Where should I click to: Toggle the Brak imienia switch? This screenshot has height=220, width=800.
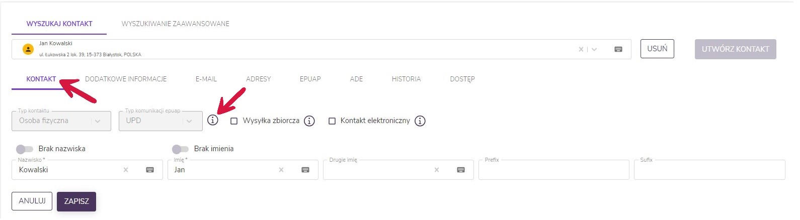[180, 149]
